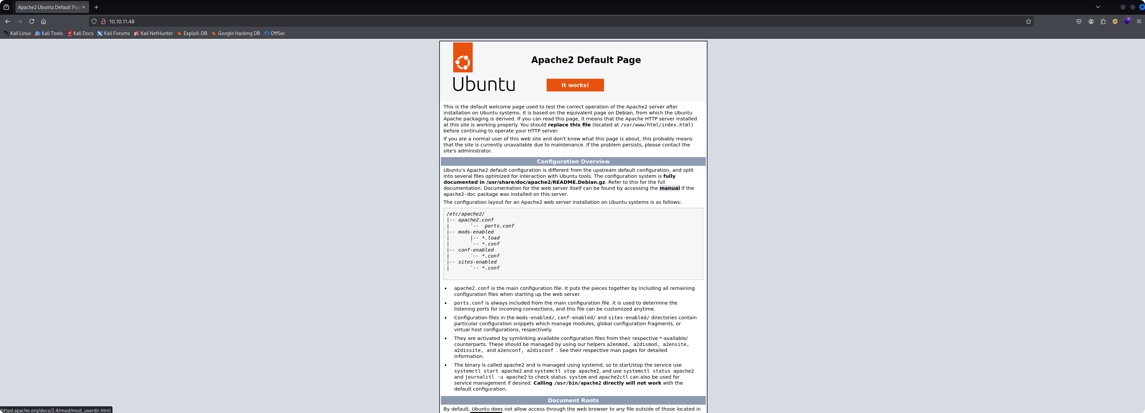This screenshot has width=1145, height=413.
Task: Open the Exploit-DB bookmark
Action: 192,33
